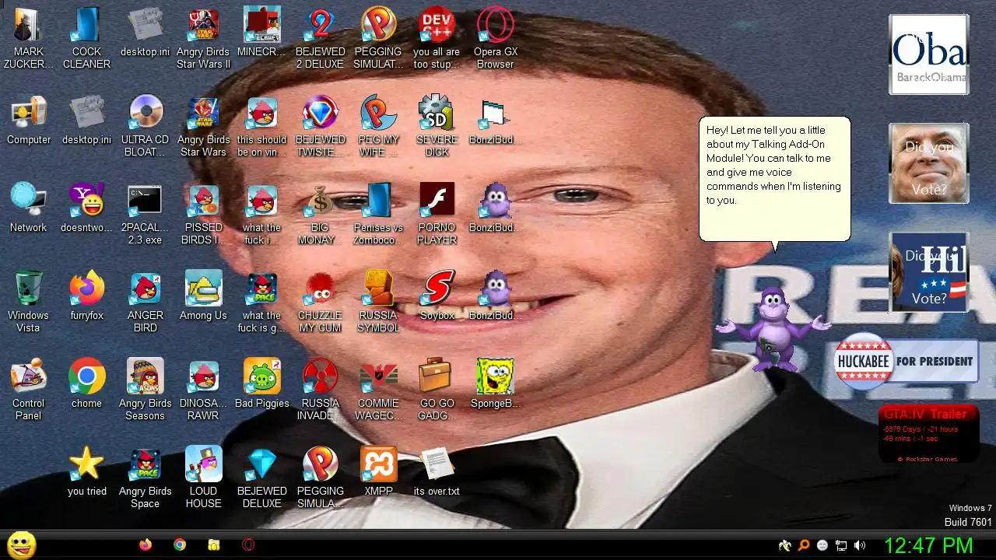996x560 pixels.
Task: Open the Computer desktop icon
Action: [29, 121]
